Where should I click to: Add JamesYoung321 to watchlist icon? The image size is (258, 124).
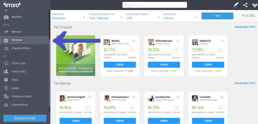pos(90,97)
